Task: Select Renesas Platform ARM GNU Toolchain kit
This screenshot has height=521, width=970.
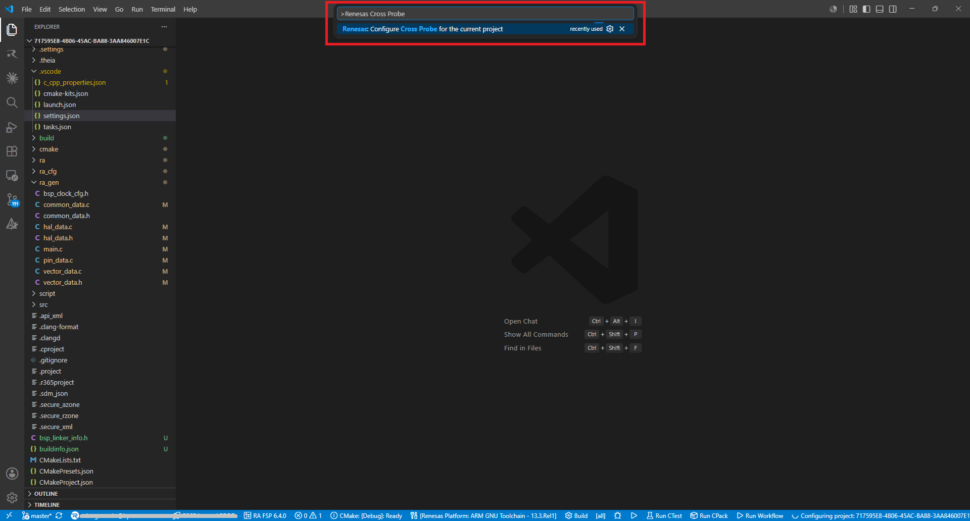Action: [483, 515]
